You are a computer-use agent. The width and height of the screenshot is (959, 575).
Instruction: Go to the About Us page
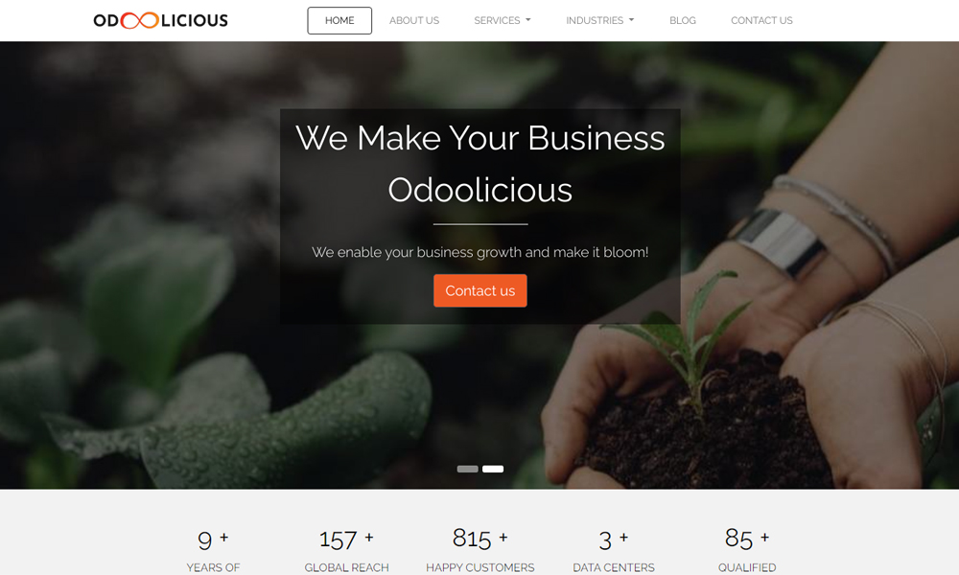click(414, 20)
